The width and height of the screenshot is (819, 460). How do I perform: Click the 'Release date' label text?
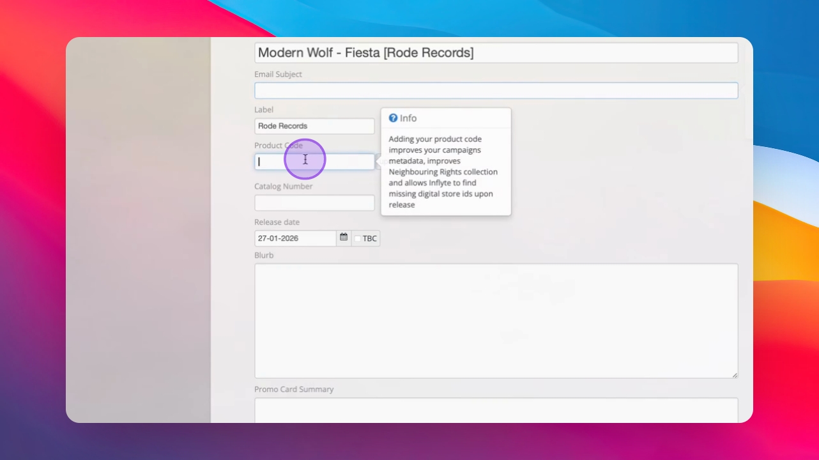277,222
